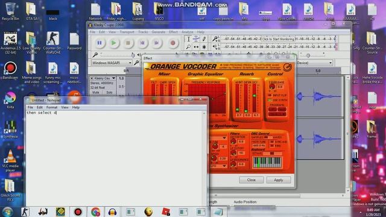Open VLC media player desktop icon
This screenshot has width=386, height=217.
point(10,161)
